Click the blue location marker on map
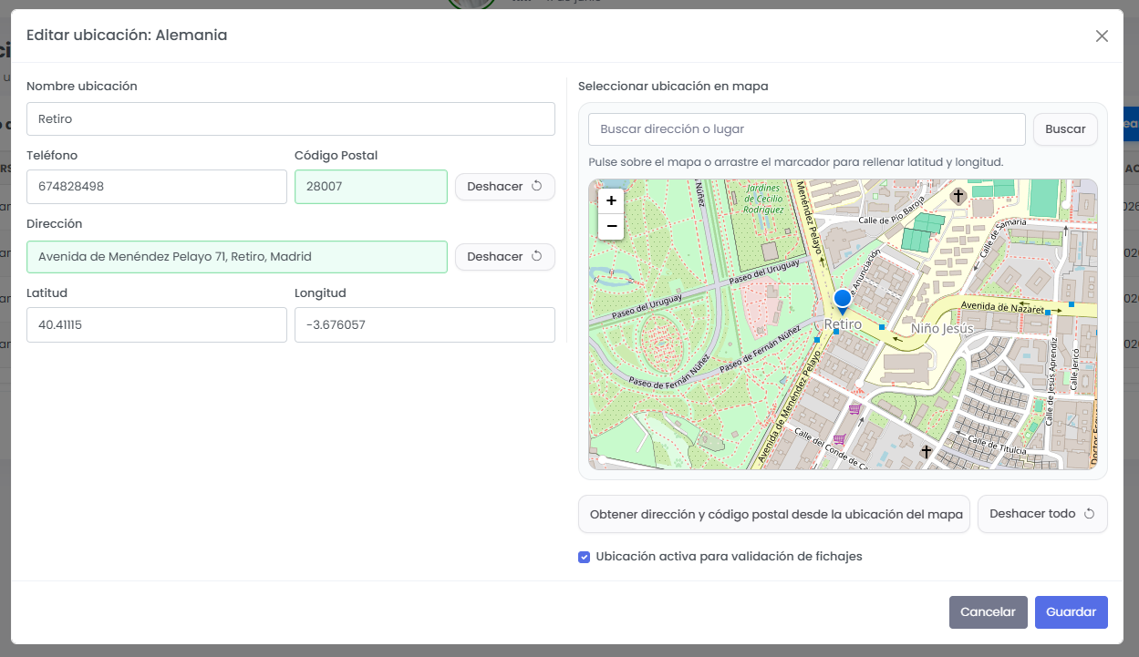Image resolution: width=1139 pixels, height=657 pixels. tap(843, 303)
